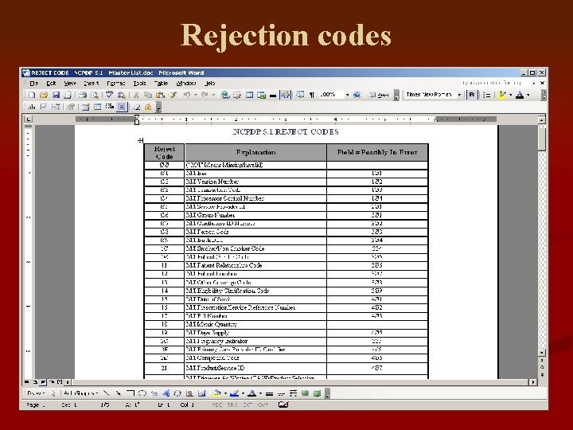Image resolution: width=573 pixels, height=430 pixels.
Task: Insert a Microsoft Excel worksheet
Action: pos(261,95)
